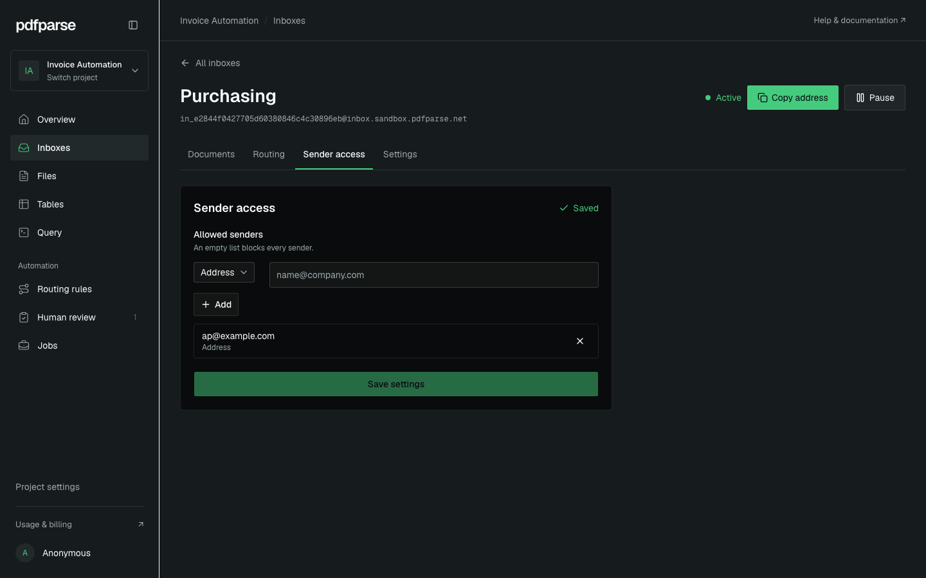Select the Sender access tab
The height and width of the screenshot is (578, 926).
pyautogui.click(x=334, y=154)
